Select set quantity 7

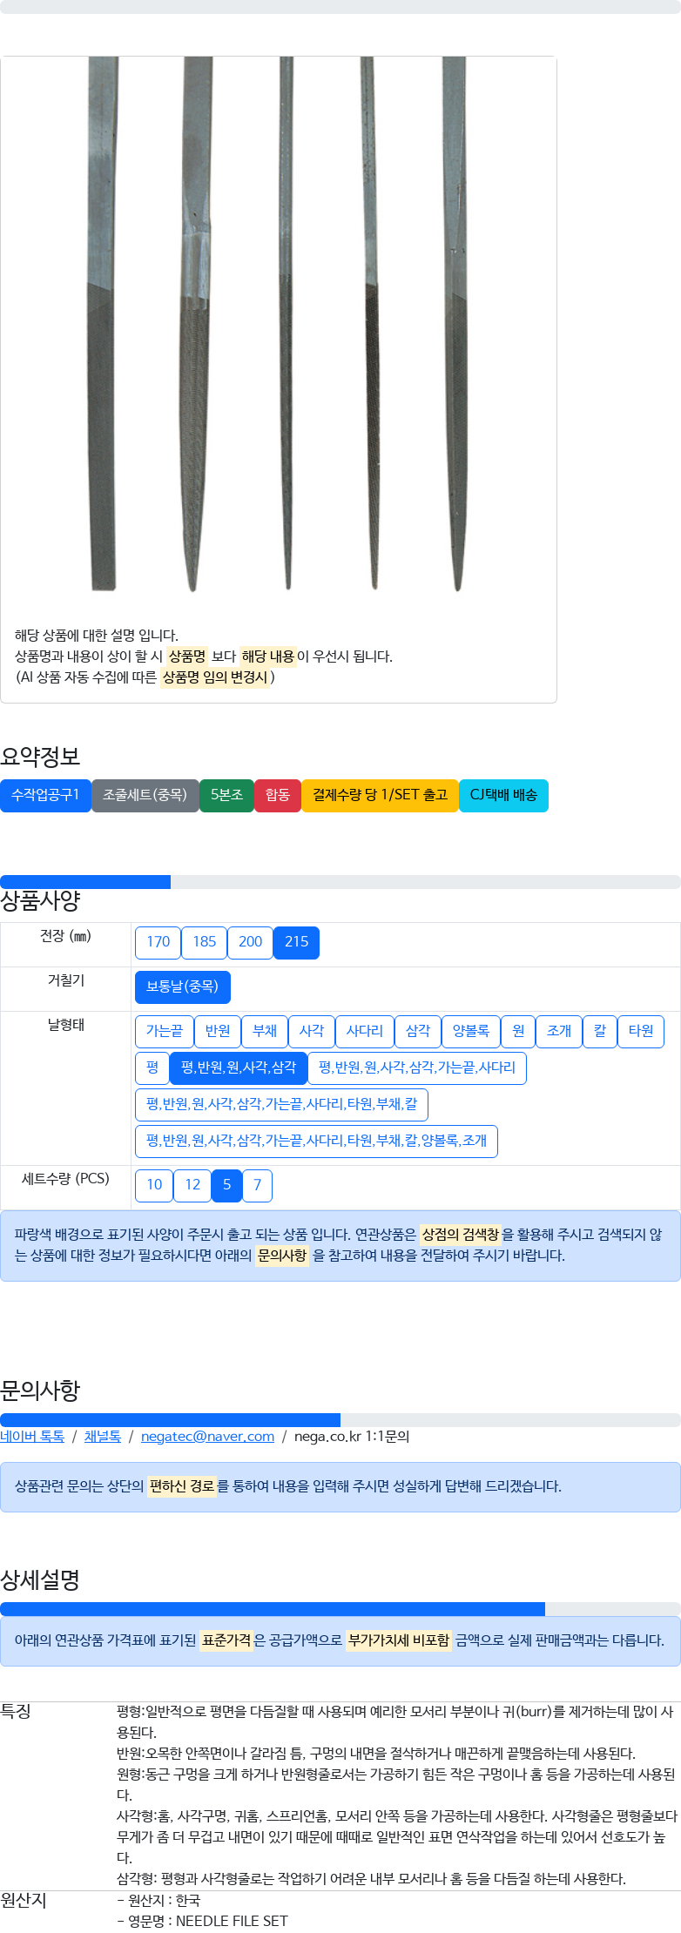point(257,1185)
